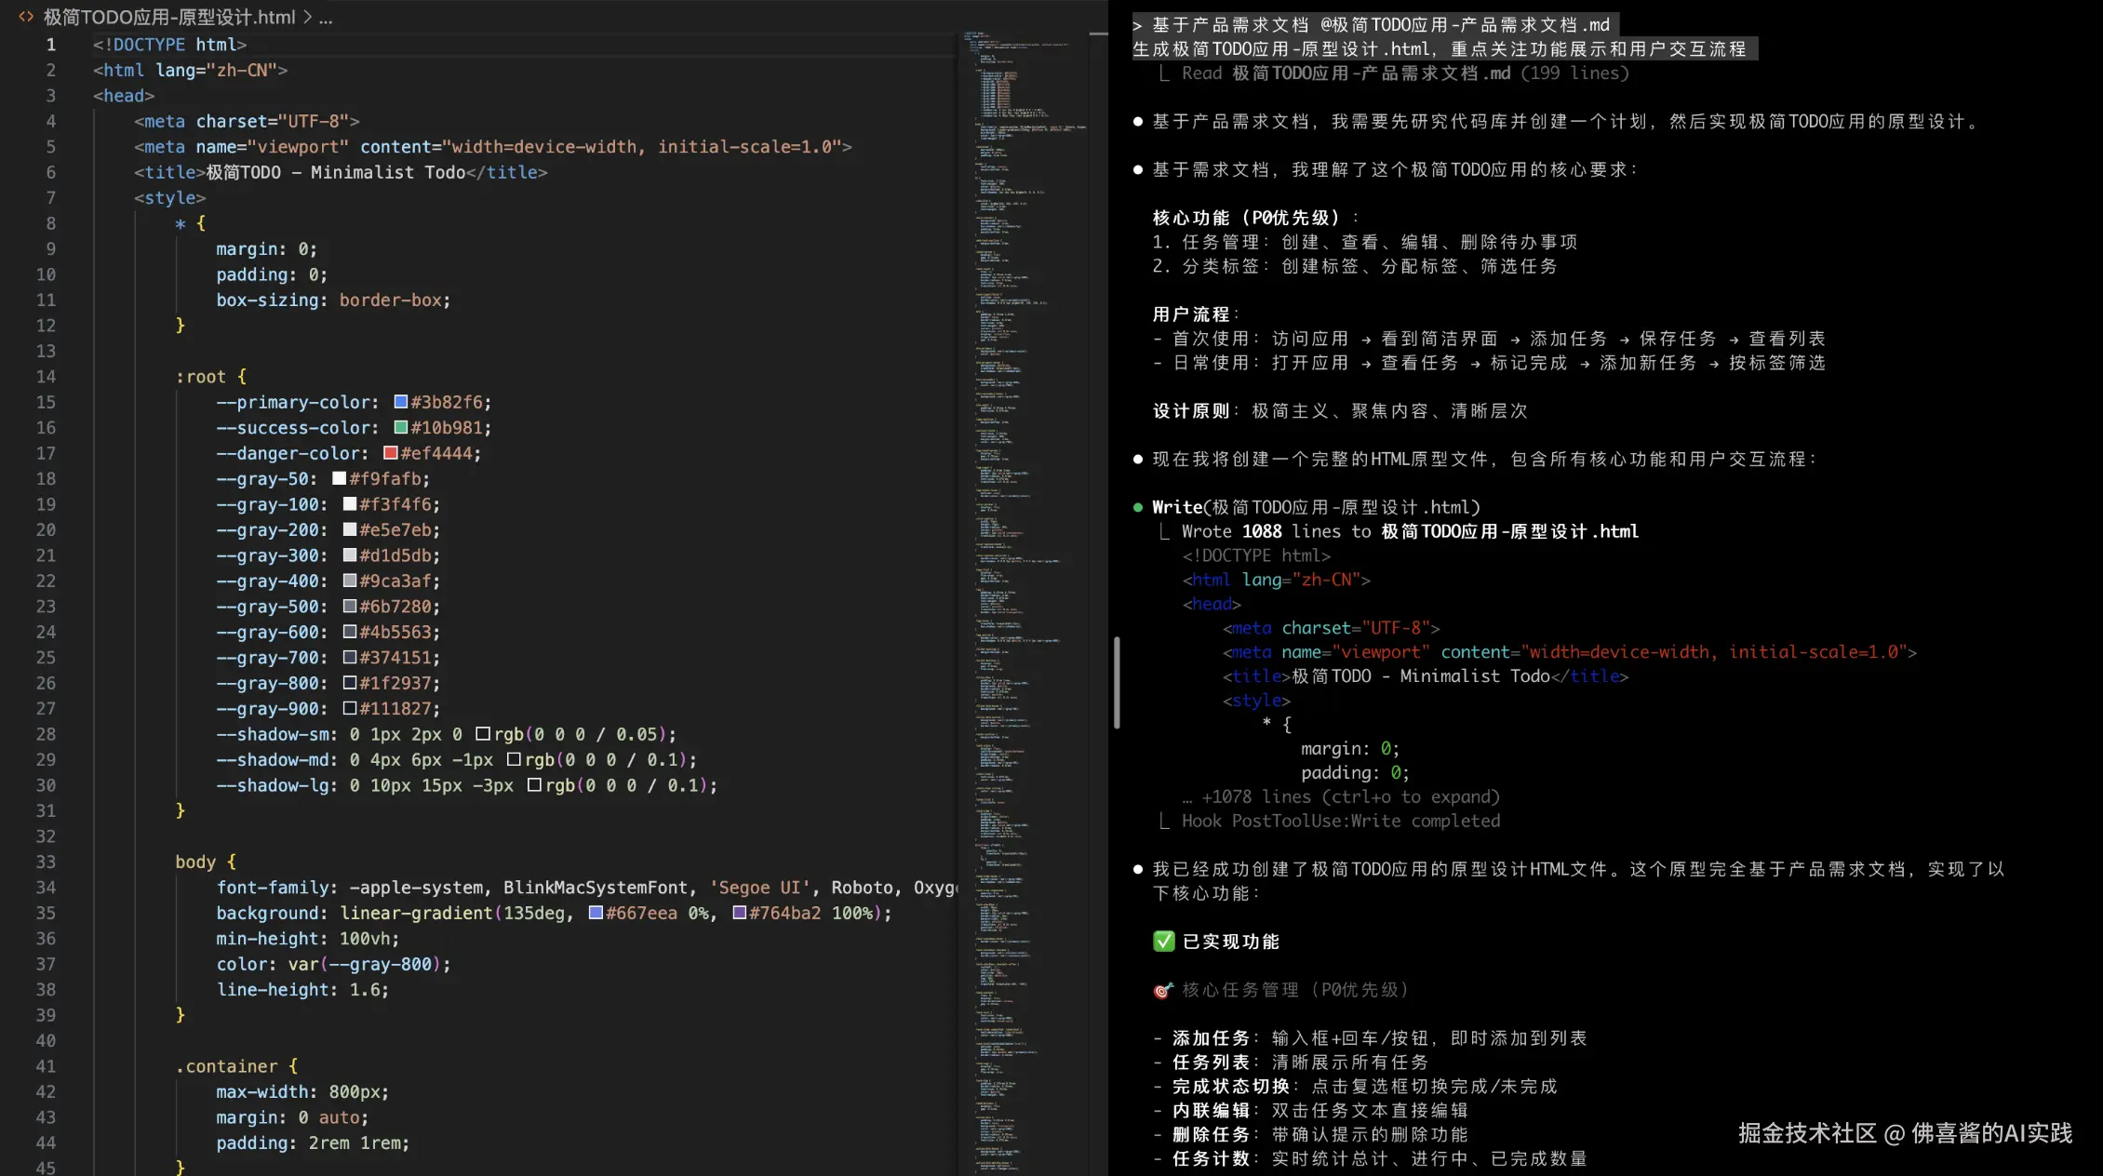
Task: Click line number 33 at body rule
Action: (46, 862)
